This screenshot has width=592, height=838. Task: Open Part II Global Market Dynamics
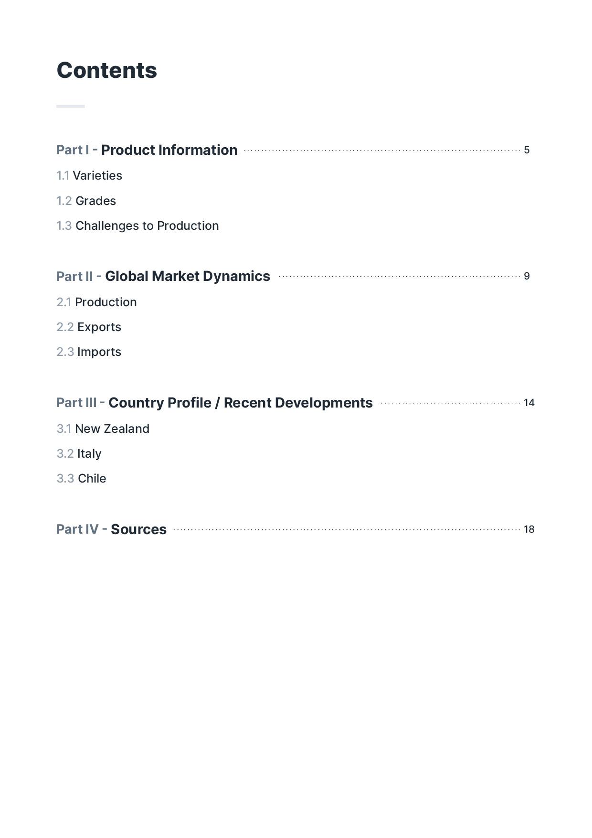tap(163, 276)
